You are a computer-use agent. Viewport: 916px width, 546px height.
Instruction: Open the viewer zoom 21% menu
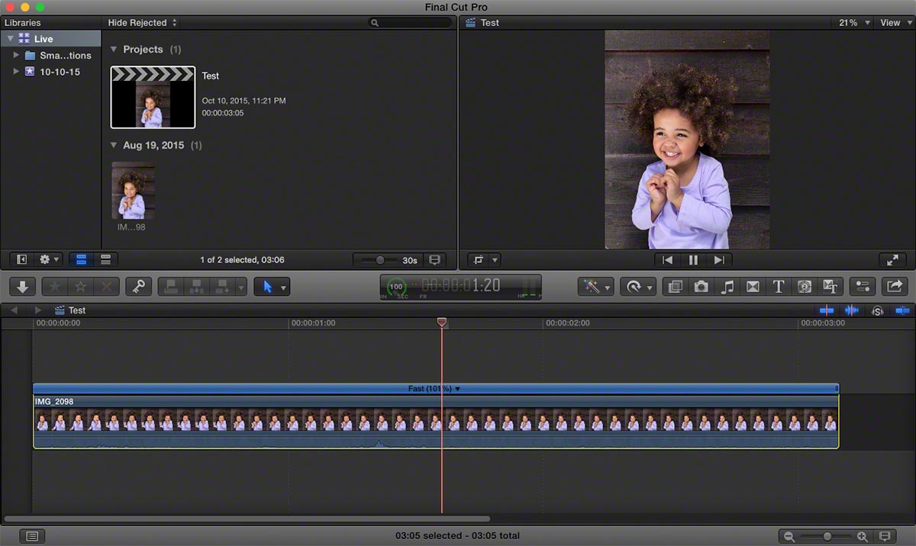(854, 23)
